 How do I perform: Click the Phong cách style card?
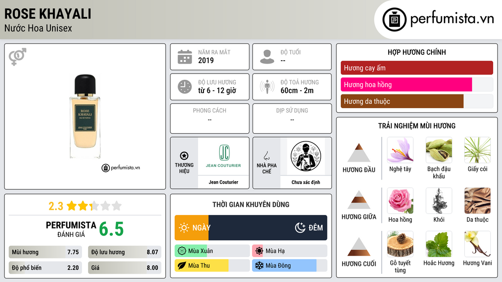pos(210,118)
